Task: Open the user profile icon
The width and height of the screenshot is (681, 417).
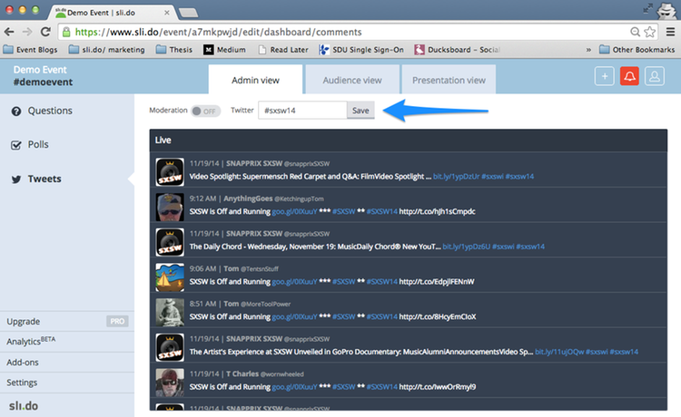Action: pyautogui.click(x=654, y=77)
